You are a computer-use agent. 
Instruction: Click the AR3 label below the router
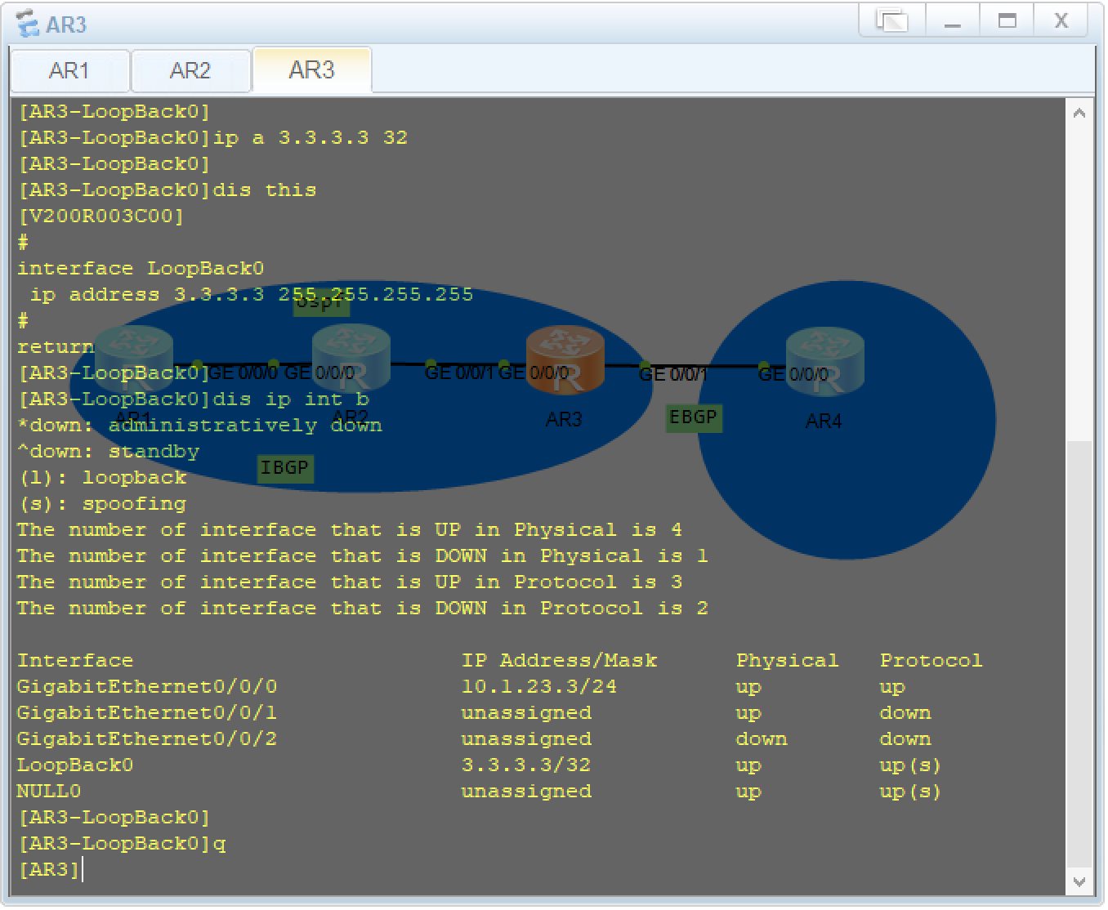564,420
